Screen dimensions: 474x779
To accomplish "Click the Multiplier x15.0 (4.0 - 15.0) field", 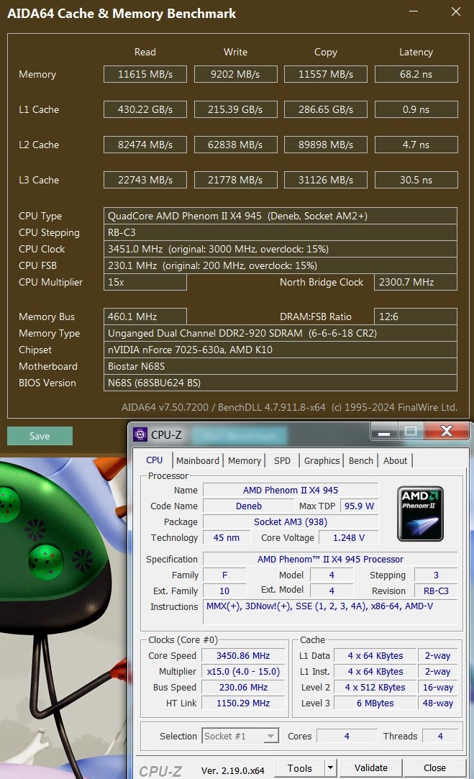I will (x=243, y=672).
